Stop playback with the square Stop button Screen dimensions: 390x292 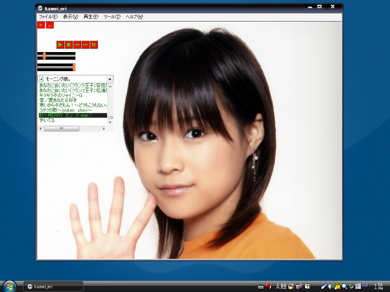[69, 45]
